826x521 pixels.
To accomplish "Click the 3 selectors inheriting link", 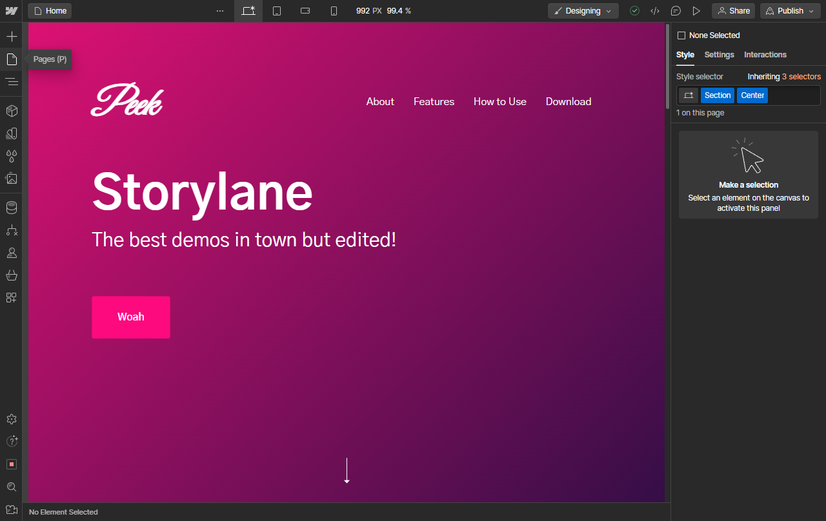I will pos(801,77).
